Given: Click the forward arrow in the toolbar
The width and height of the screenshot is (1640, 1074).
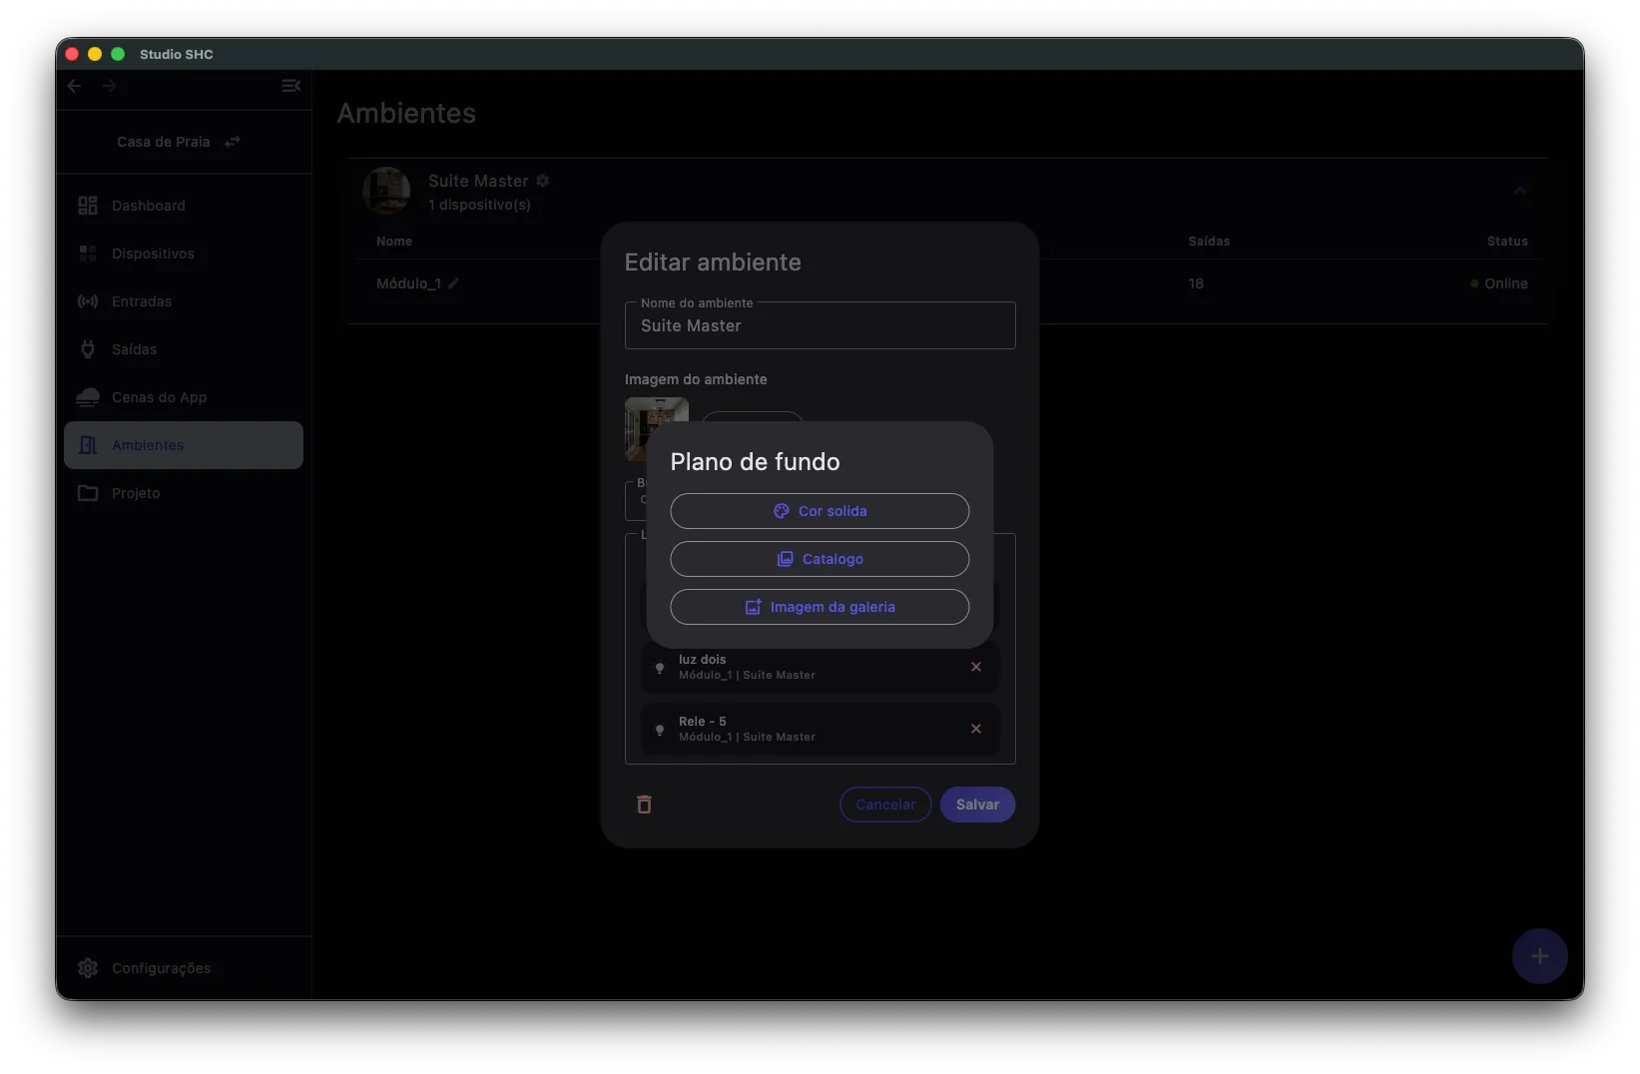Looking at the screenshot, I should 109,86.
